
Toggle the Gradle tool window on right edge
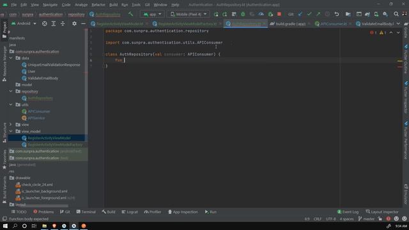(x=406, y=29)
